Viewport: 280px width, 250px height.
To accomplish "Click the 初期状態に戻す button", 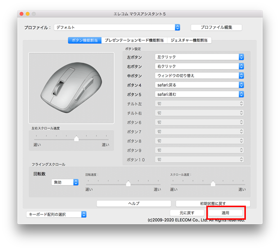I will [x=213, y=203].
